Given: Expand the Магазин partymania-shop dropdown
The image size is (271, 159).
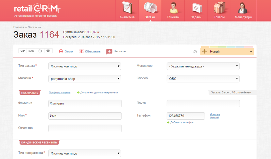Looking at the screenshot, I should tap(85, 79).
